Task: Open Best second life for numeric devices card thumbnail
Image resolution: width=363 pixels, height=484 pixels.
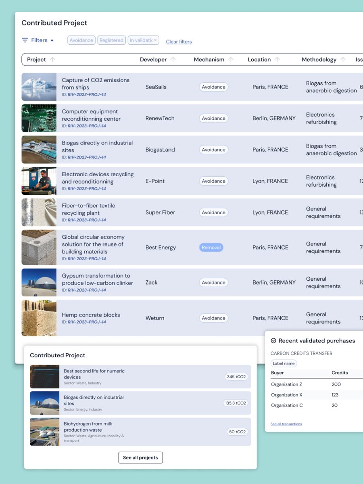Action: point(44,377)
